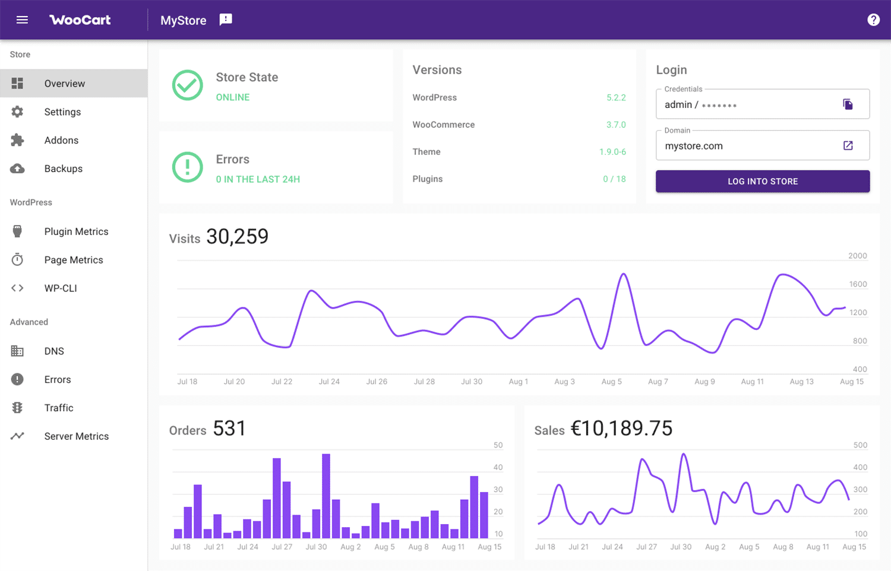Image resolution: width=891 pixels, height=571 pixels.
Task: Open the DNS panel icon
Action: [x=18, y=351]
